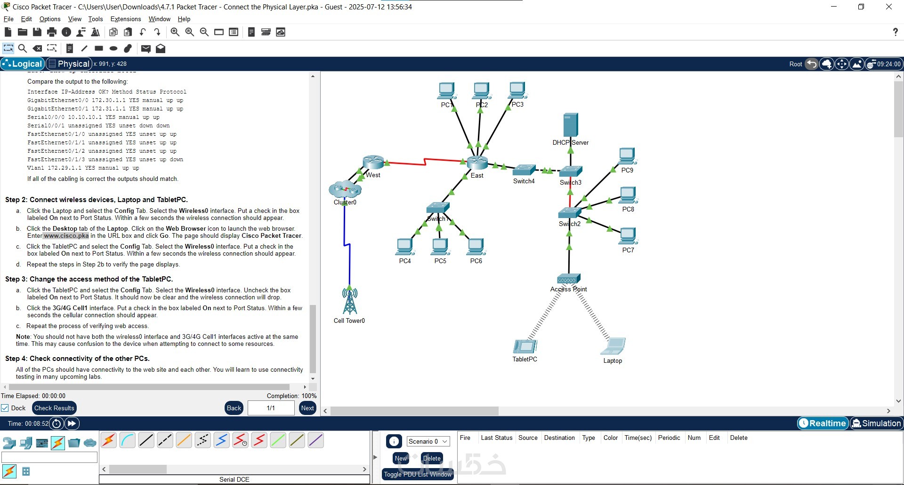The image size is (904, 485).
Task: Click the connections palette horizontal scrollbar
Action: click(x=138, y=469)
